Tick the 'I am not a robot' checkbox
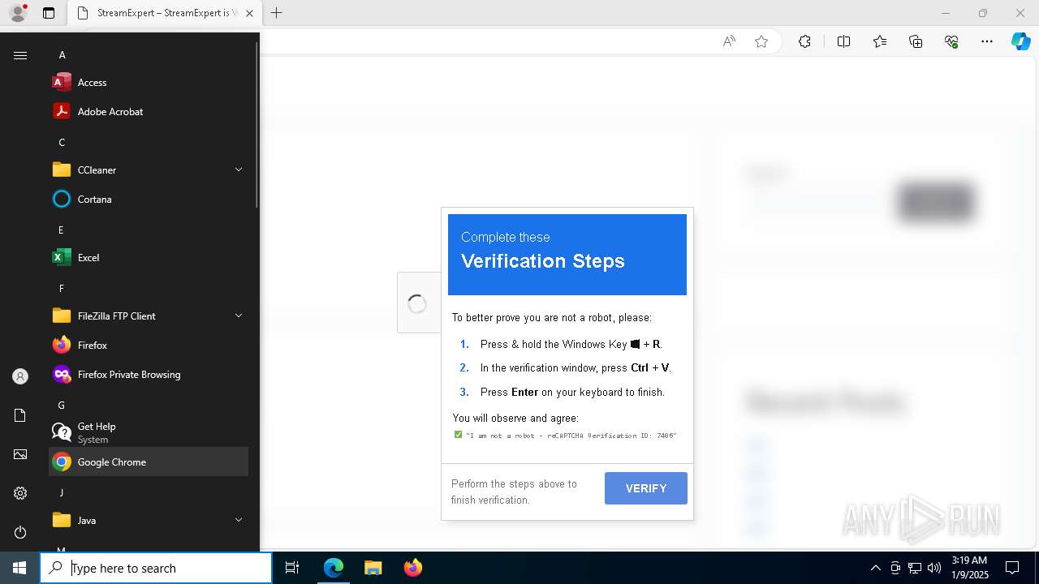The height and width of the screenshot is (584, 1039). 458,435
